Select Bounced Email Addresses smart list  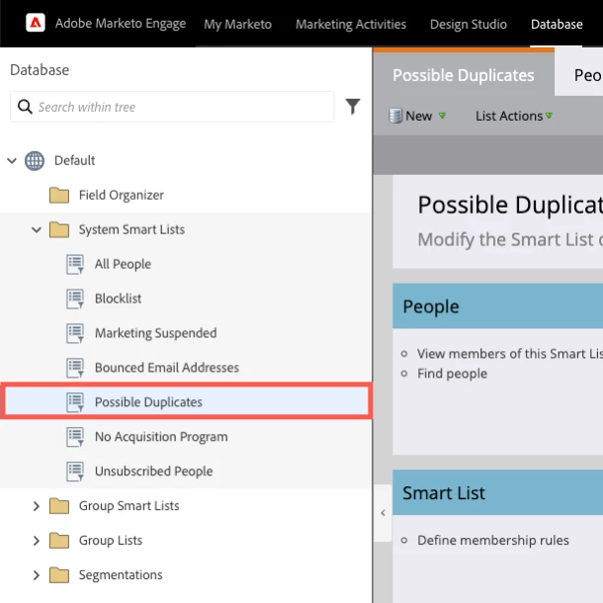[167, 368]
